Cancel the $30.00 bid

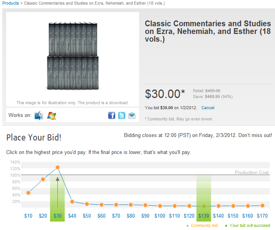[208, 108]
